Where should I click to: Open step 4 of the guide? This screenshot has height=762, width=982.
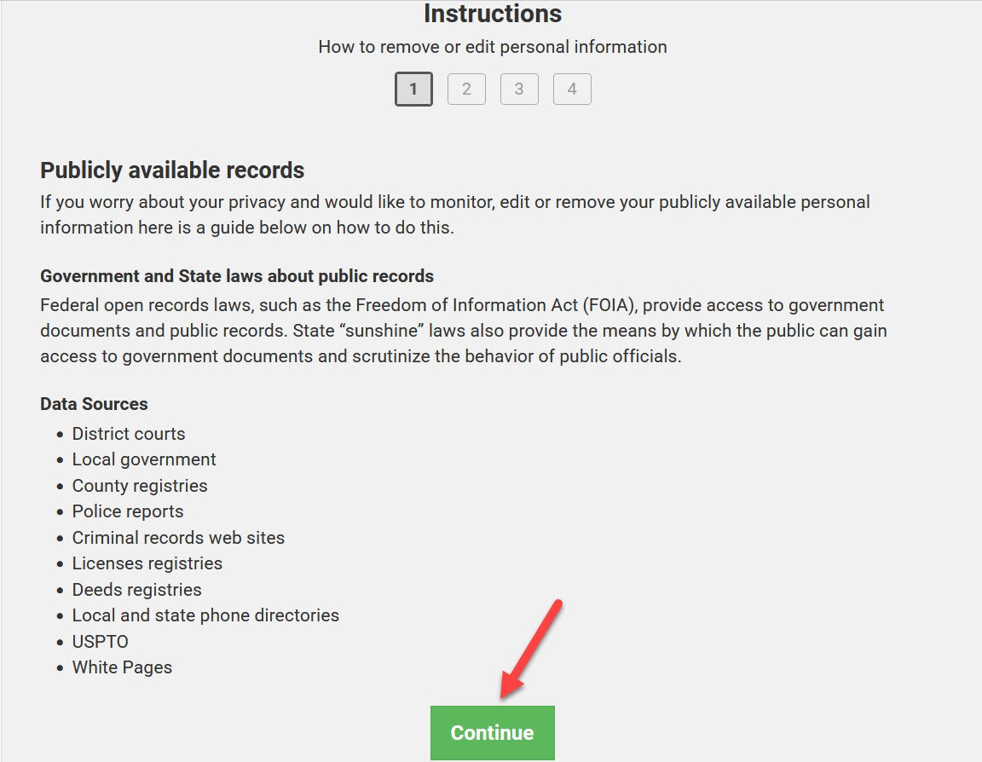click(572, 89)
